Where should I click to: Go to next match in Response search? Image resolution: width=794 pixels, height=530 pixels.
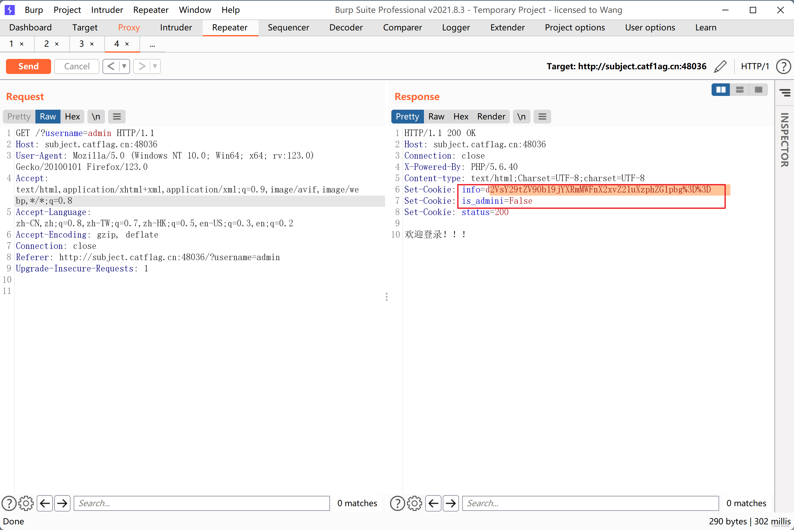pos(451,503)
